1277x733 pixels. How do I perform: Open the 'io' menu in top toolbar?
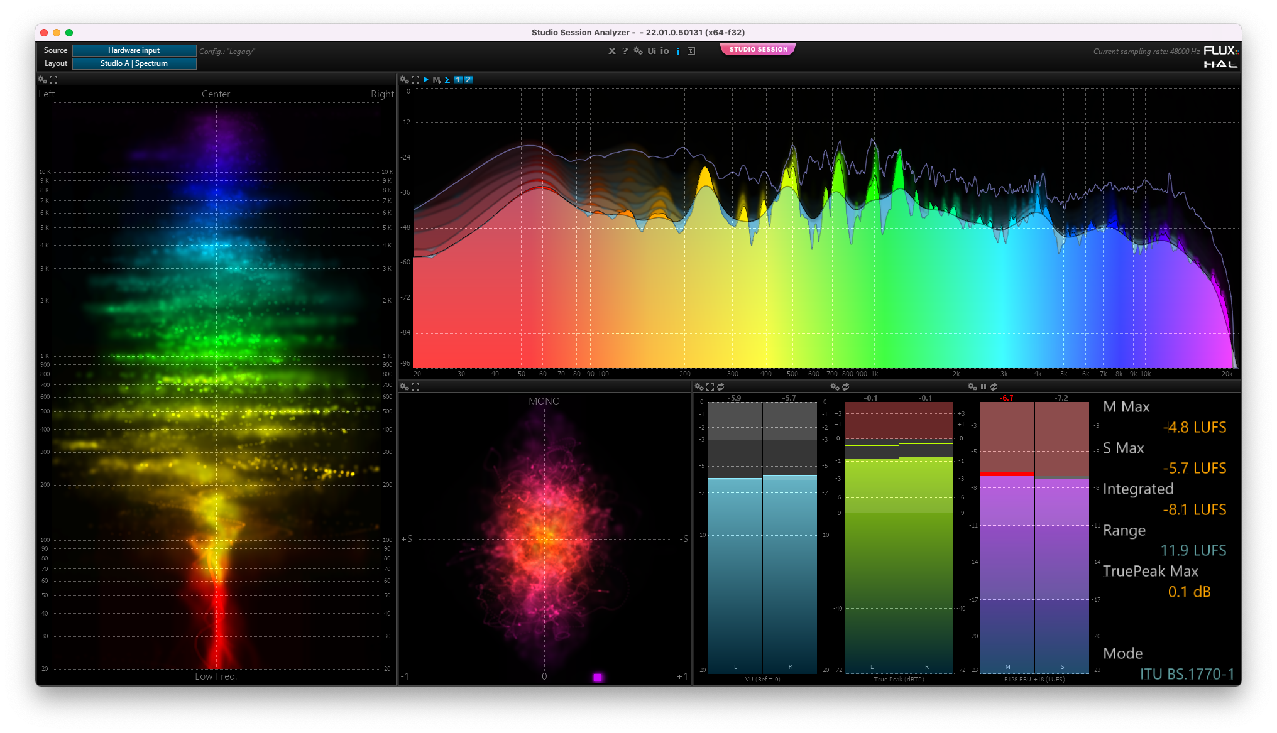pos(664,51)
